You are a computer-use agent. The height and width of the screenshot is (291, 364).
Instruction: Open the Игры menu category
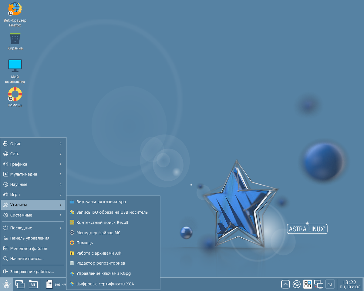[33, 195]
